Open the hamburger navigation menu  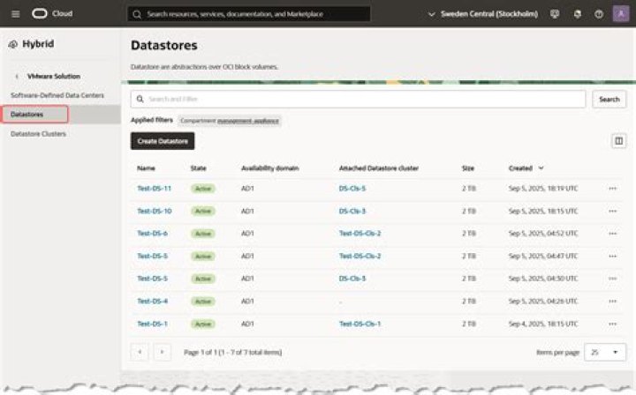(15, 14)
